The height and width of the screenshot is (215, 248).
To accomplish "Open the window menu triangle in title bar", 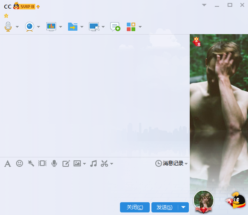I will (x=204, y=5).
